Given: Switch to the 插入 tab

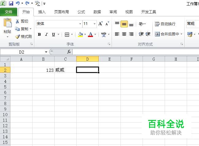Looking at the screenshot, I should tap(42, 12).
